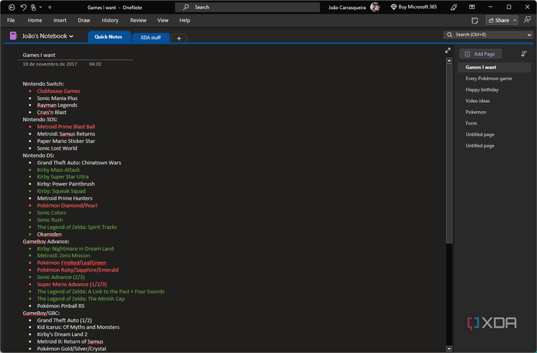Click Pokémon FireRed/LeafGreen item
Viewport: 537px width, 353px height.
pyautogui.click(x=72, y=263)
